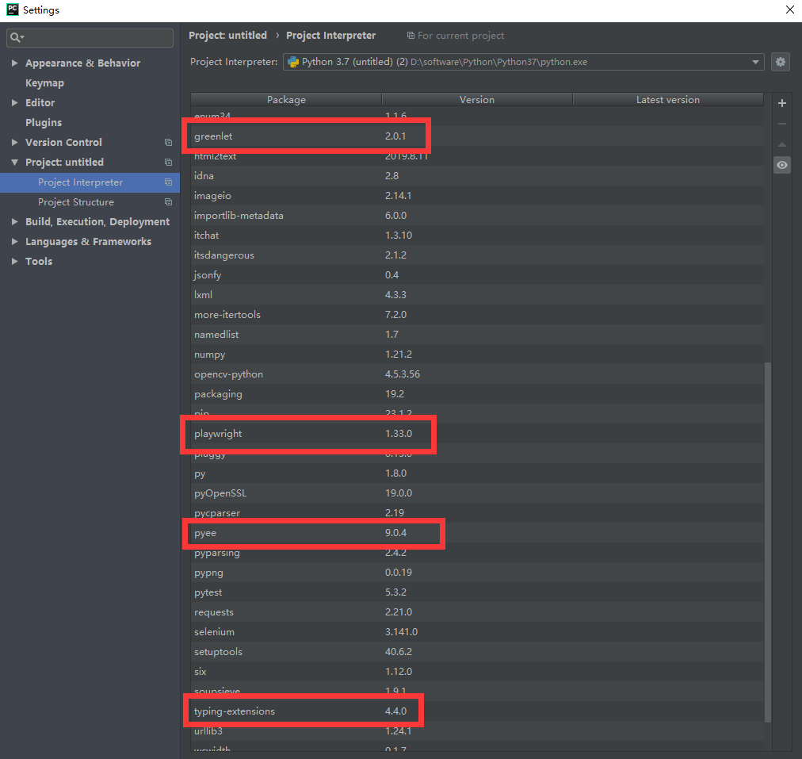Select the six package row

pyautogui.click(x=477, y=672)
